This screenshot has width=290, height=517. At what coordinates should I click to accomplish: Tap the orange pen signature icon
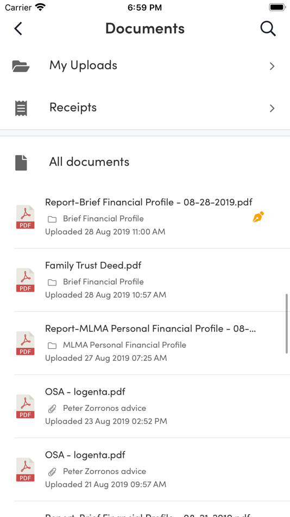259,217
